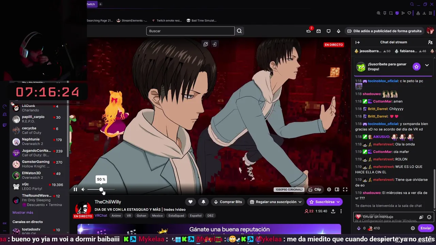Click Mostrar más in sidebar

23,212
